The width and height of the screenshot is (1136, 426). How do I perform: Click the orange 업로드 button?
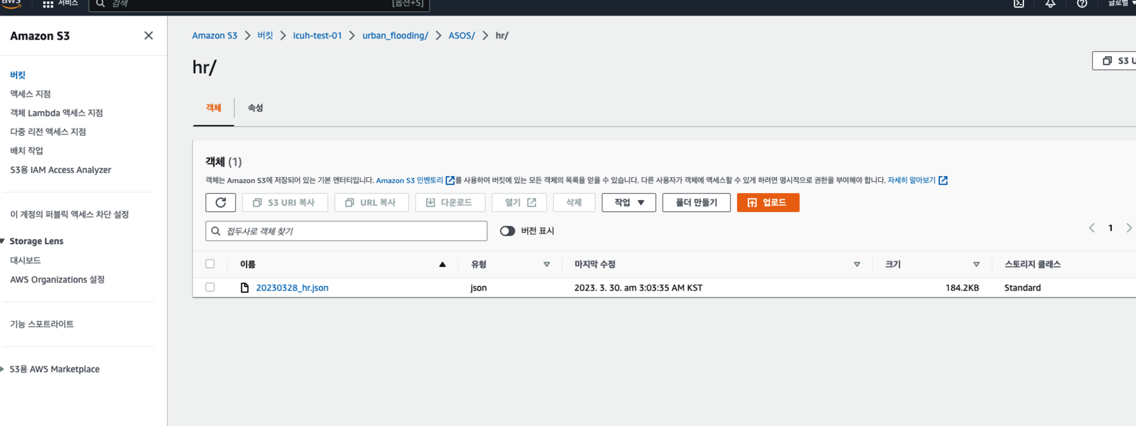[x=768, y=203]
